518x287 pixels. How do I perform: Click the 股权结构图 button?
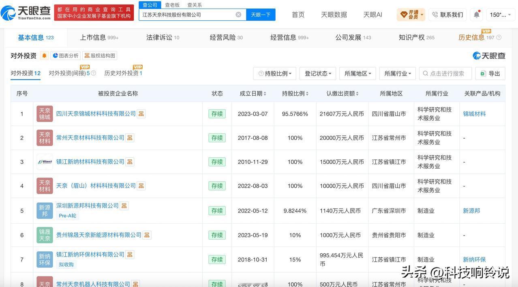pos(100,56)
